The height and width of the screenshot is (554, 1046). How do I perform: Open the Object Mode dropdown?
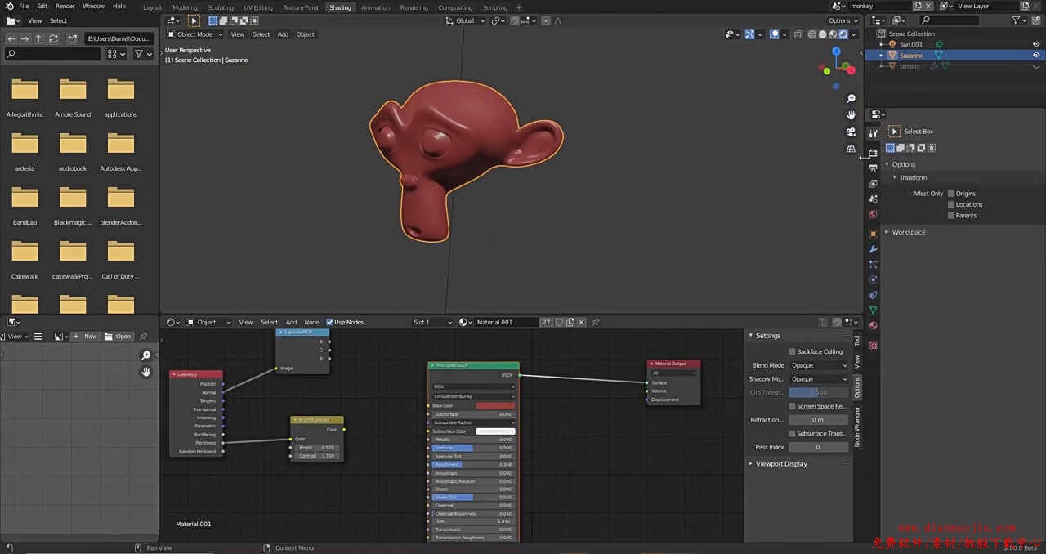[x=194, y=34]
